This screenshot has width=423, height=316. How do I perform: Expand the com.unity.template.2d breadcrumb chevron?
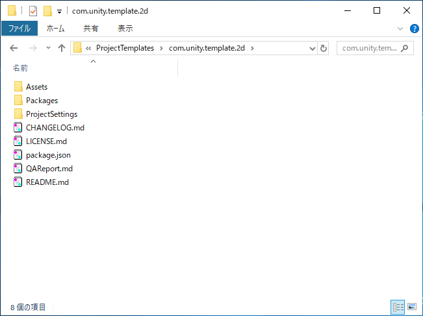pos(252,48)
